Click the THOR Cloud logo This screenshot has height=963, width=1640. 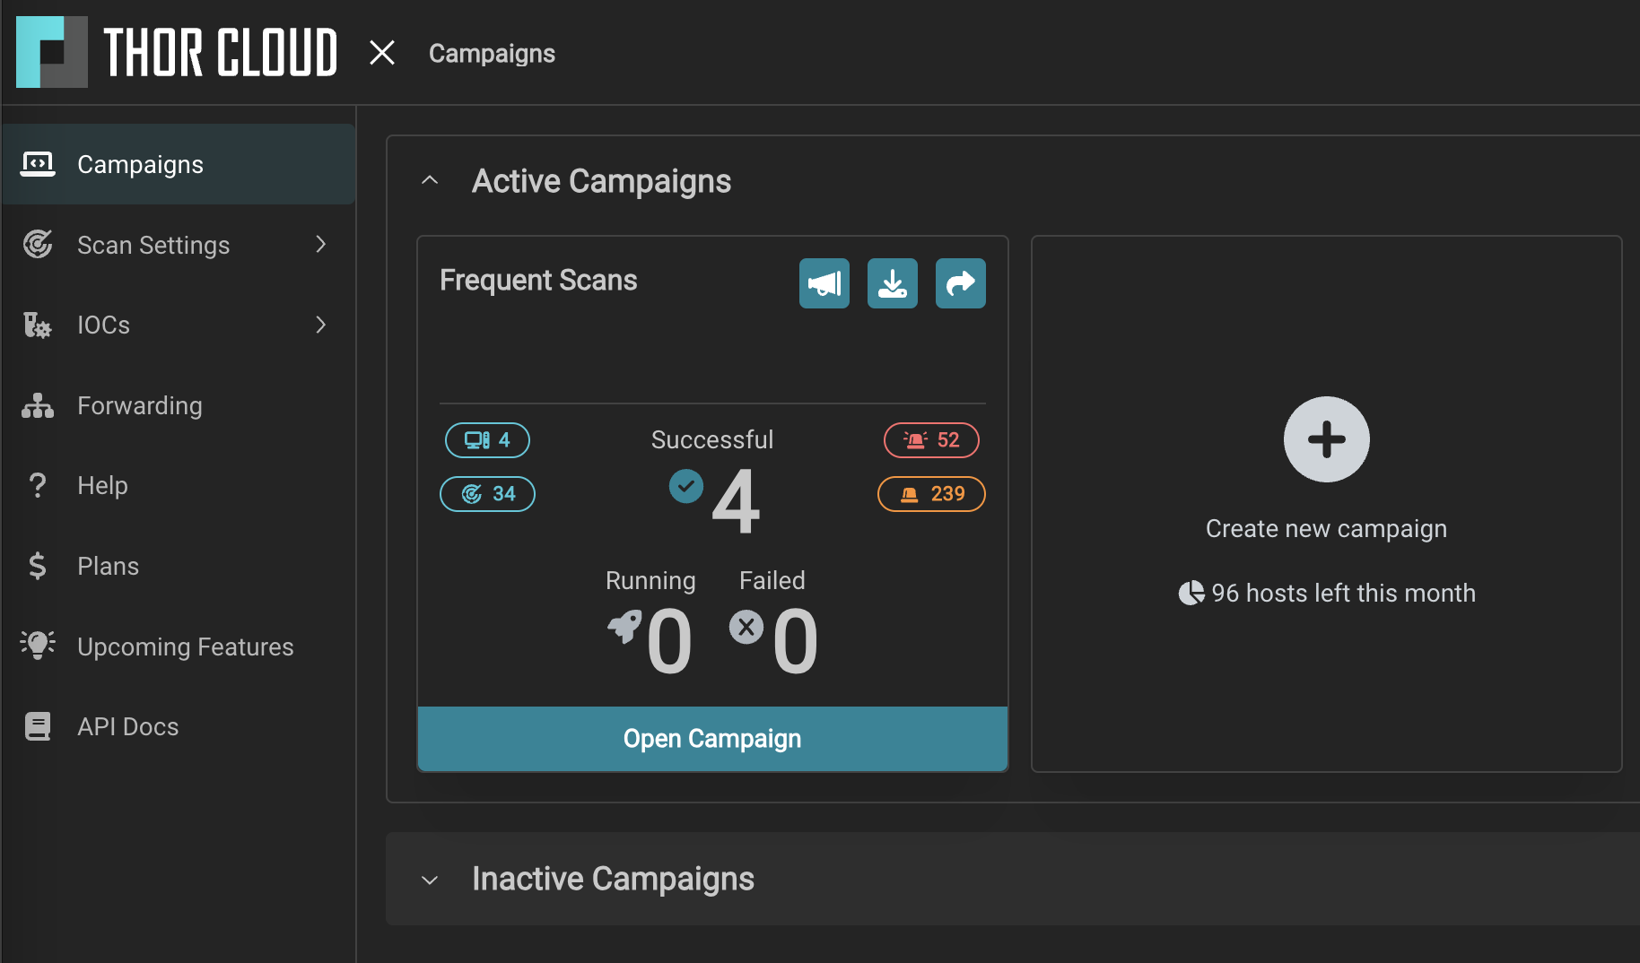tap(177, 52)
